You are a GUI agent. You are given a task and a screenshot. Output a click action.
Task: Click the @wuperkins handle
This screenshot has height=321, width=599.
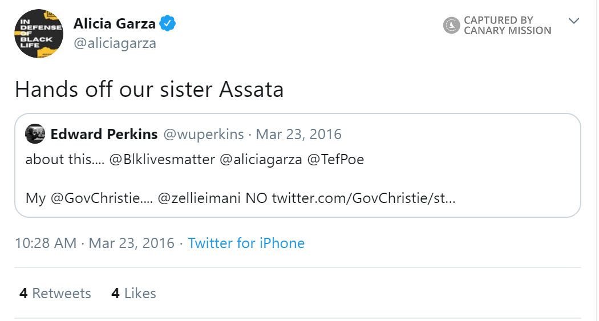204,135
